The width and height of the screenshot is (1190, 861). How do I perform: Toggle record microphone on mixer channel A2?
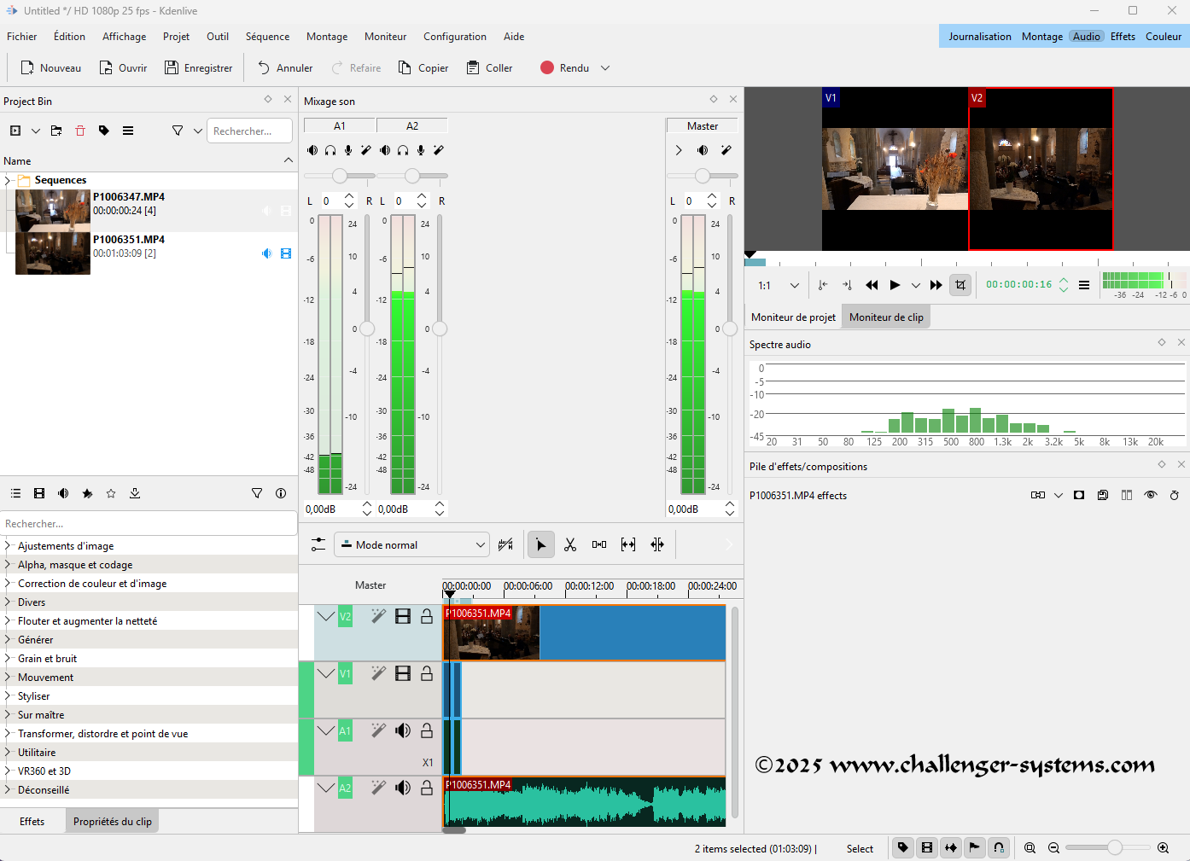[x=421, y=150]
